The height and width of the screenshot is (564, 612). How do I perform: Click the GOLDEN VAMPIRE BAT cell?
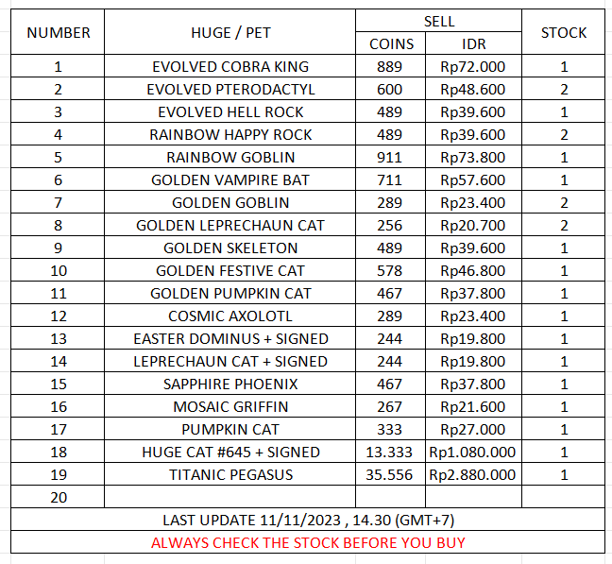coord(229,180)
